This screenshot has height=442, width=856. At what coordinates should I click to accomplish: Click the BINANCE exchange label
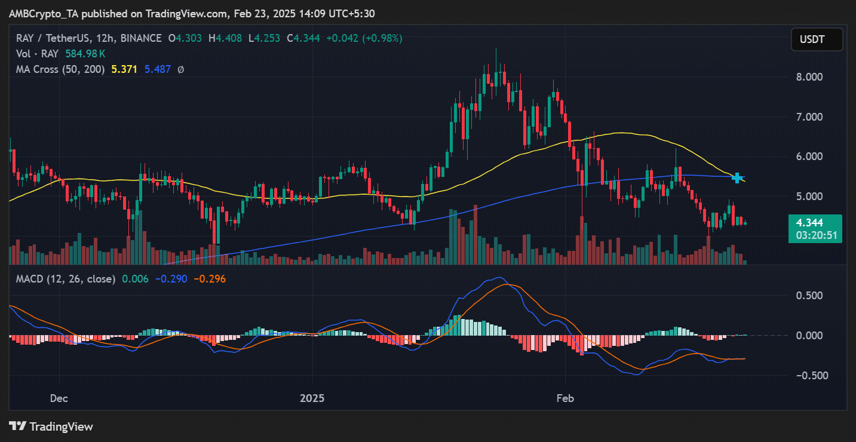[x=140, y=38]
